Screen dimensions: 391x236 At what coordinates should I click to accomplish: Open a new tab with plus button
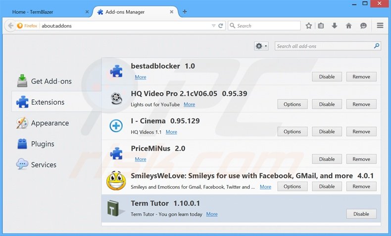coord(185,12)
